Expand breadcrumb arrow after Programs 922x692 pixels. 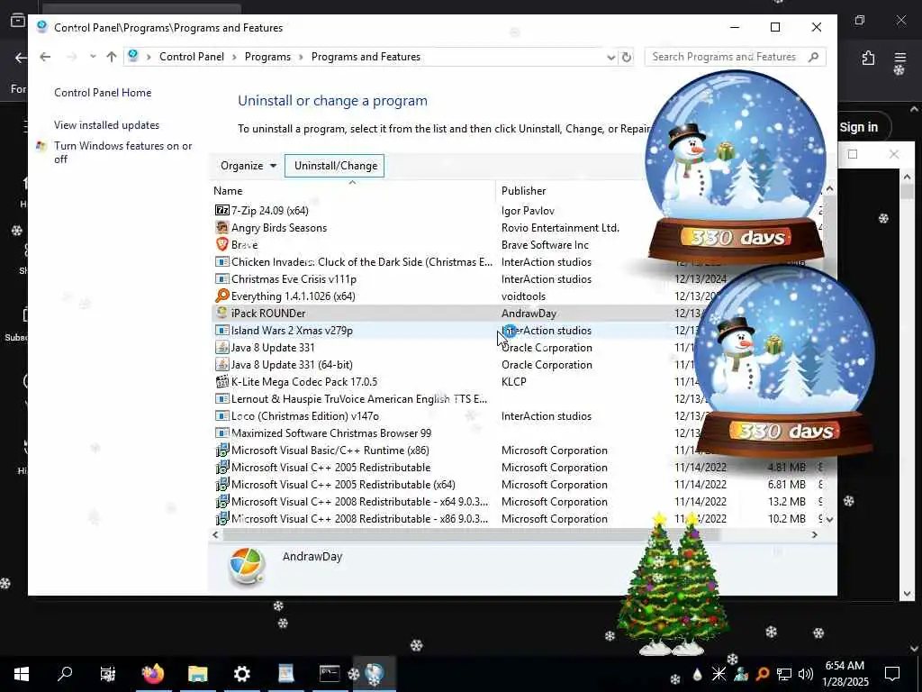tap(301, 57)
